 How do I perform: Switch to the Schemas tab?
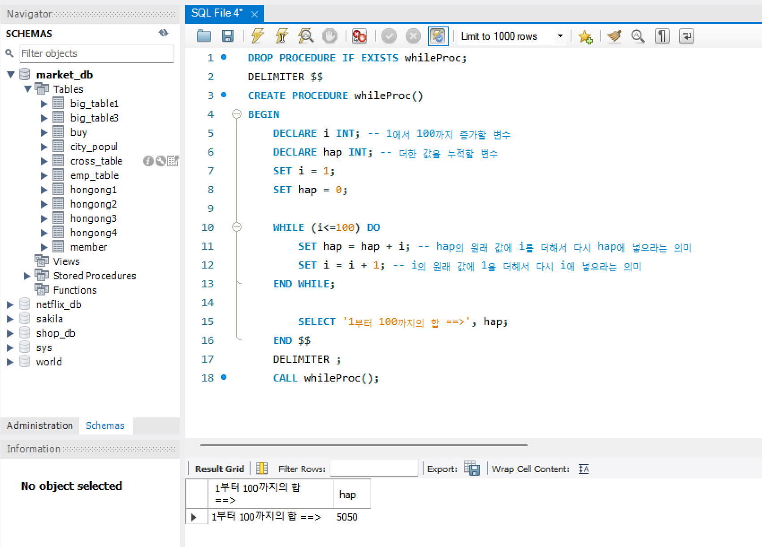tap(105, 425)
